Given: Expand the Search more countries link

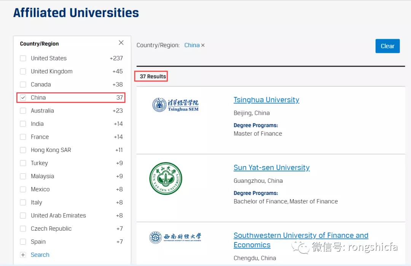Looking at the screenshot, I should (40, 255).
